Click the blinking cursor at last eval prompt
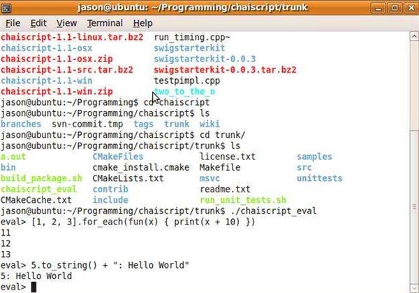This screenshot has width=419, height=293. pyautogui.click(x=34, y=287)
